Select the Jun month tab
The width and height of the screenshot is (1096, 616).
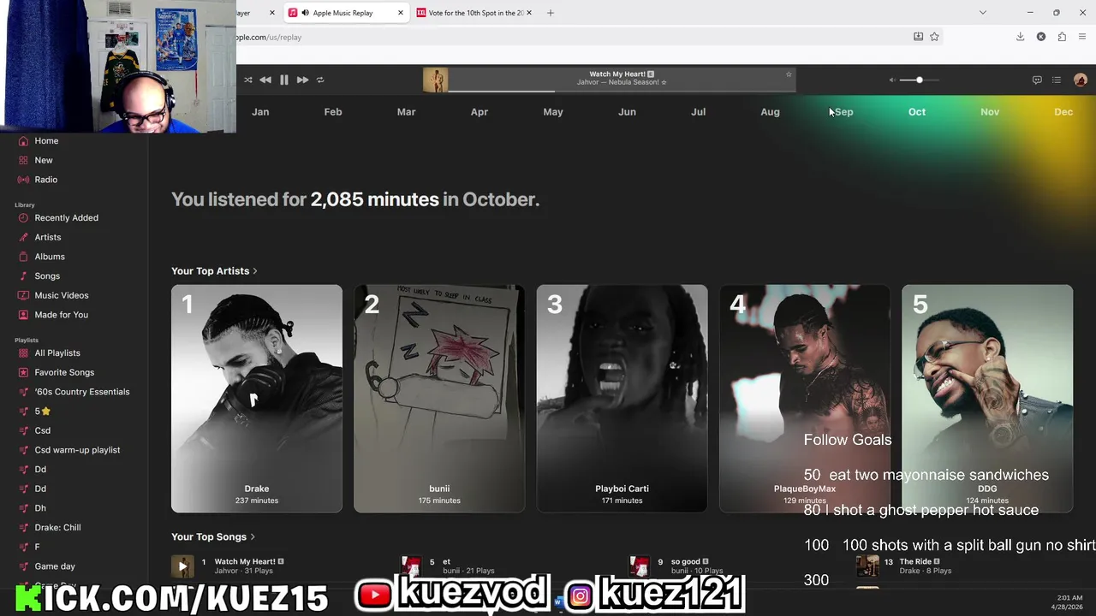click(627, 112)
